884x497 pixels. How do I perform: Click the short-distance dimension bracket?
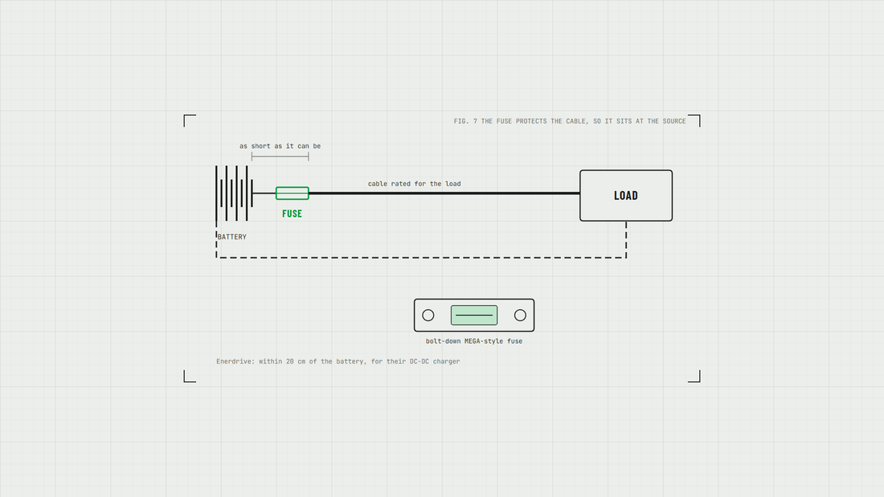[x=280, y=156]
